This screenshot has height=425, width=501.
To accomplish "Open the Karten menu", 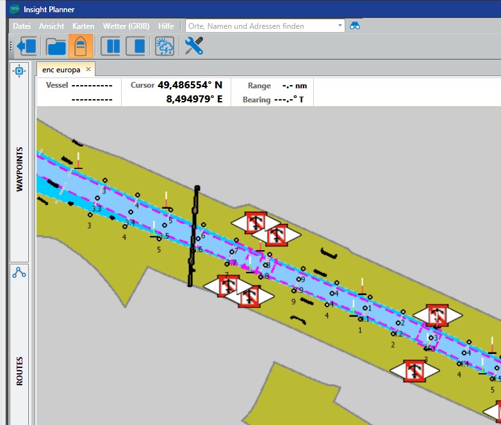I will [83, 26].
